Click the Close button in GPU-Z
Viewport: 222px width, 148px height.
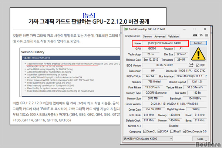coord(200,139)
